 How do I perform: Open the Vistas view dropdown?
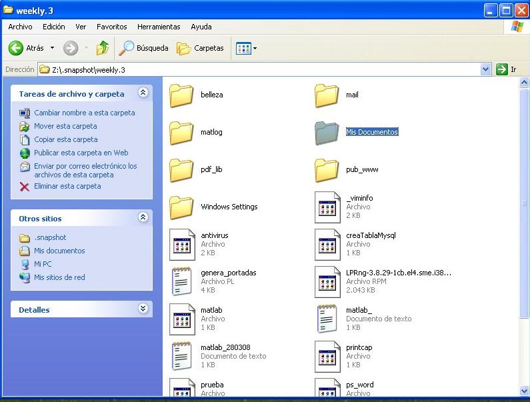coord(247,48)
